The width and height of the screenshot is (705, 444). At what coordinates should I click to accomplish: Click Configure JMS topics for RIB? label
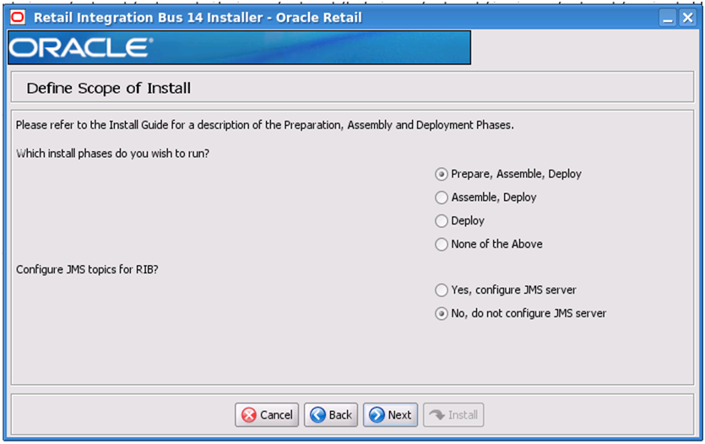[87, 269]
